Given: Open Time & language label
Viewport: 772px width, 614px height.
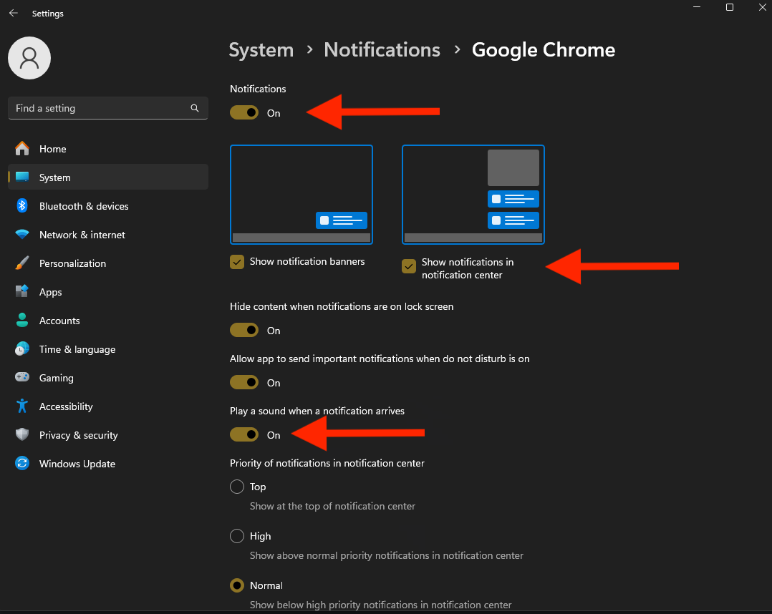Looking at the screenshot, I should (77, 349).
